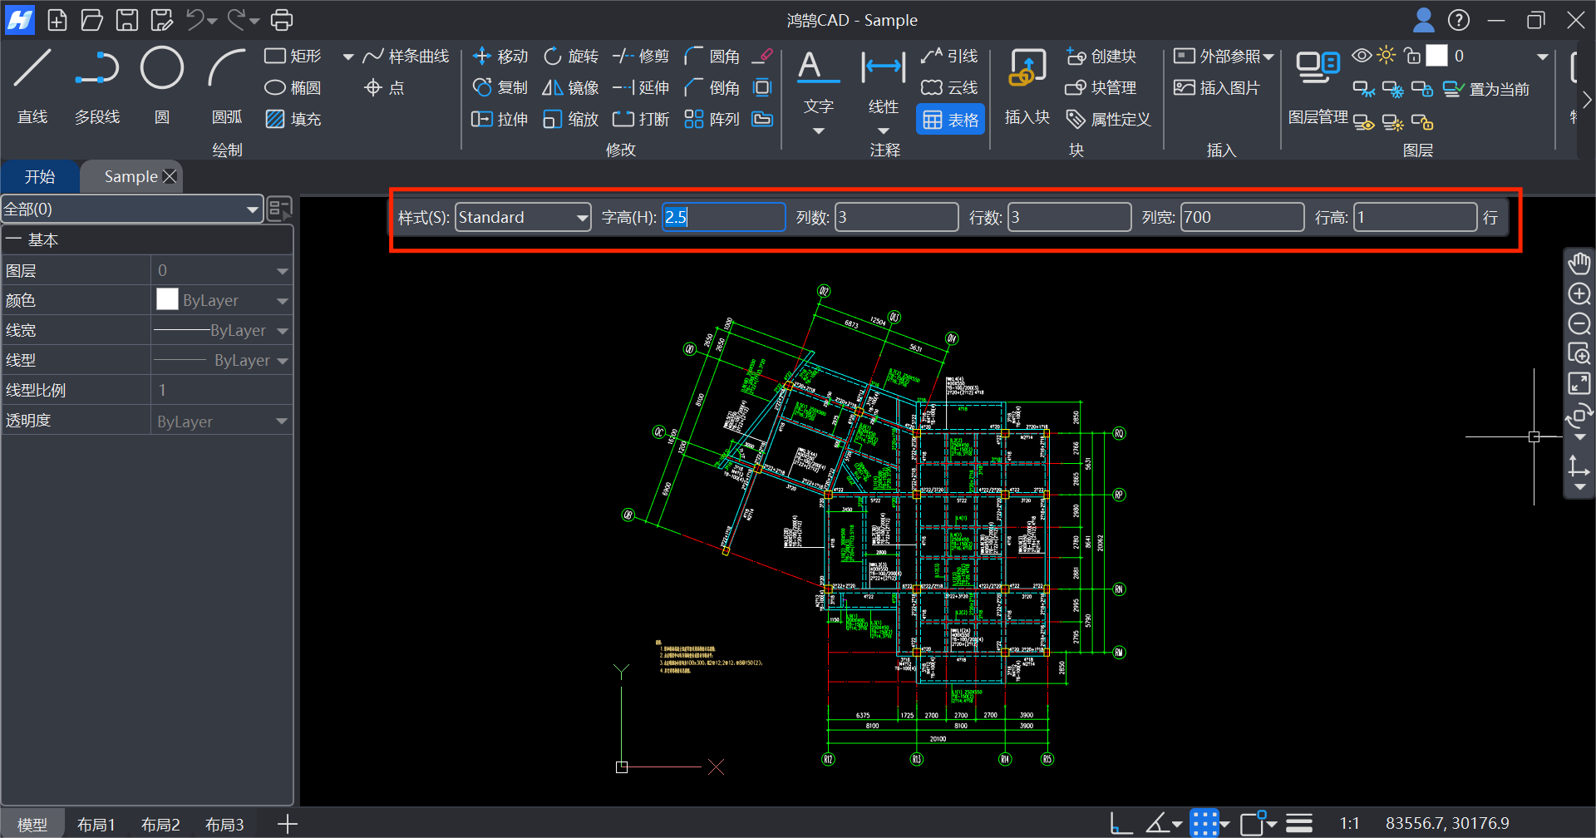The height and width of the screenshot is (838, 1596).
Task: Switch to the 布局1 layout tab
Action: [96, 824]
